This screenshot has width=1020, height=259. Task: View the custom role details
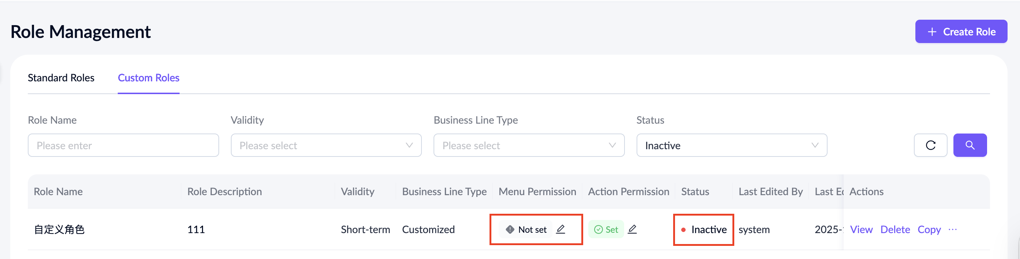861,229
